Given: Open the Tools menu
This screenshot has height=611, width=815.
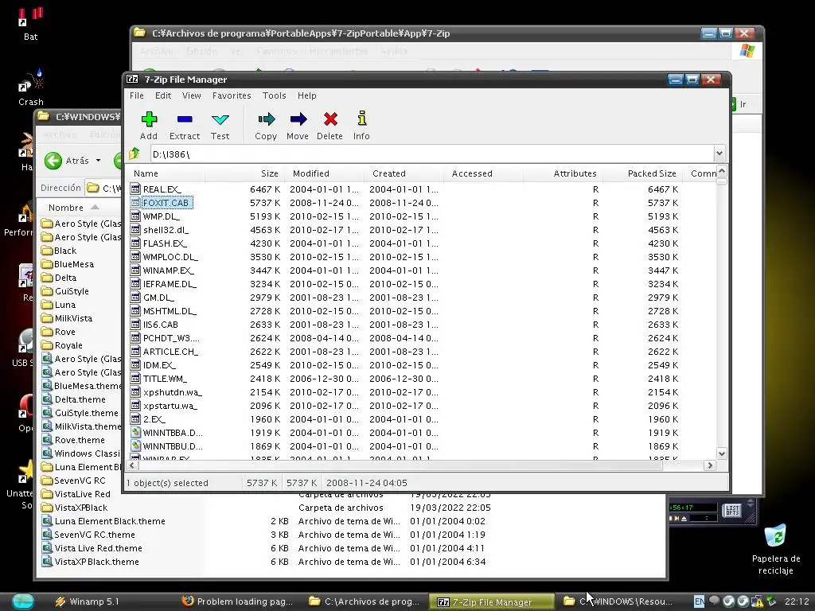Looking at the screenshot, I should 274,95.
